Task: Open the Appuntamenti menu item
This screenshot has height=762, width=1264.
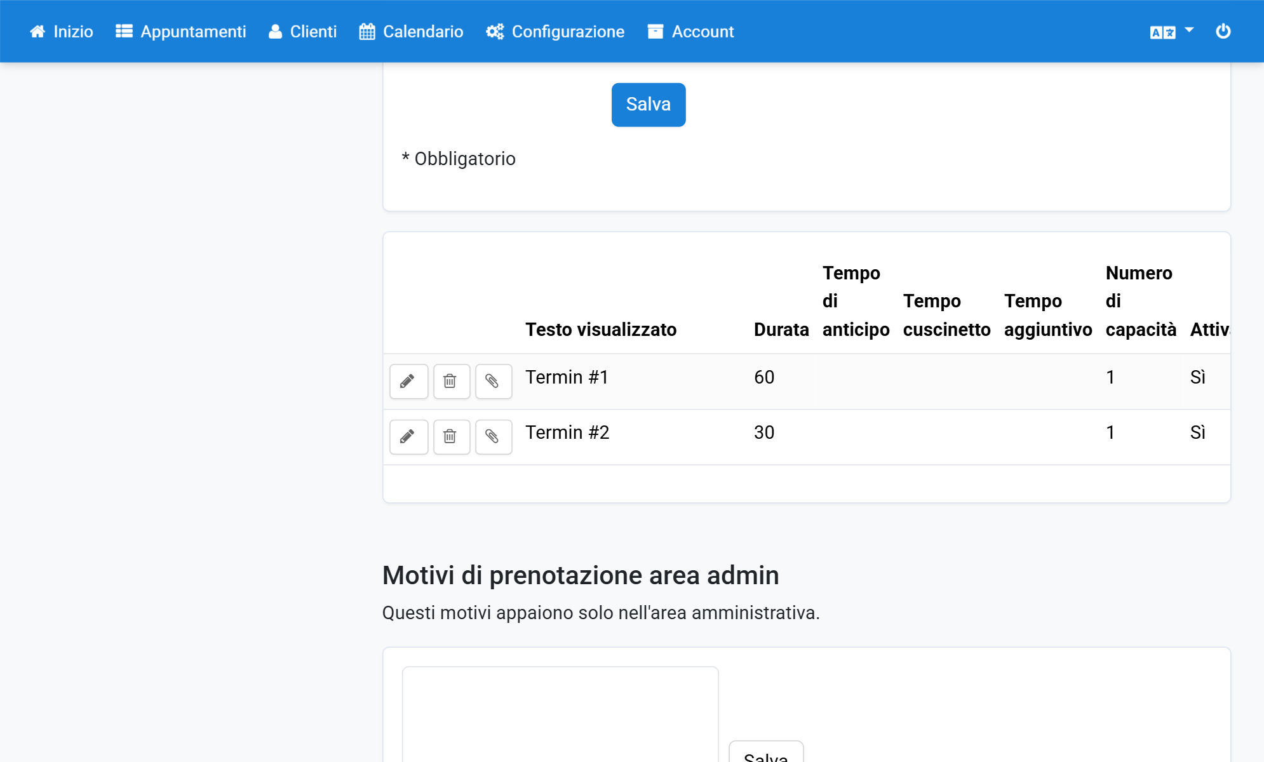Action: (x=181, y=32)
